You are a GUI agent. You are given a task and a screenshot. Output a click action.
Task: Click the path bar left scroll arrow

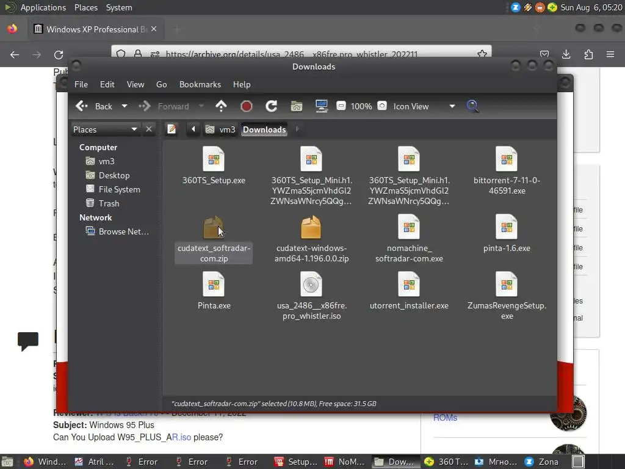click(193, 129)
